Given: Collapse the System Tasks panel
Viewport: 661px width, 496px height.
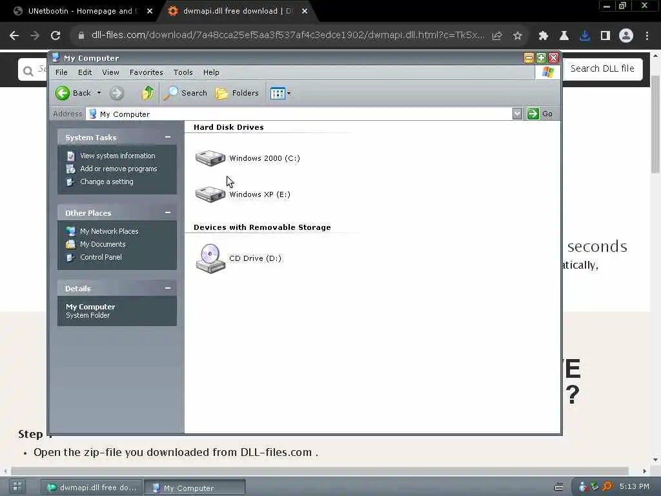Looking at the screenshot, I should [168, 137].
